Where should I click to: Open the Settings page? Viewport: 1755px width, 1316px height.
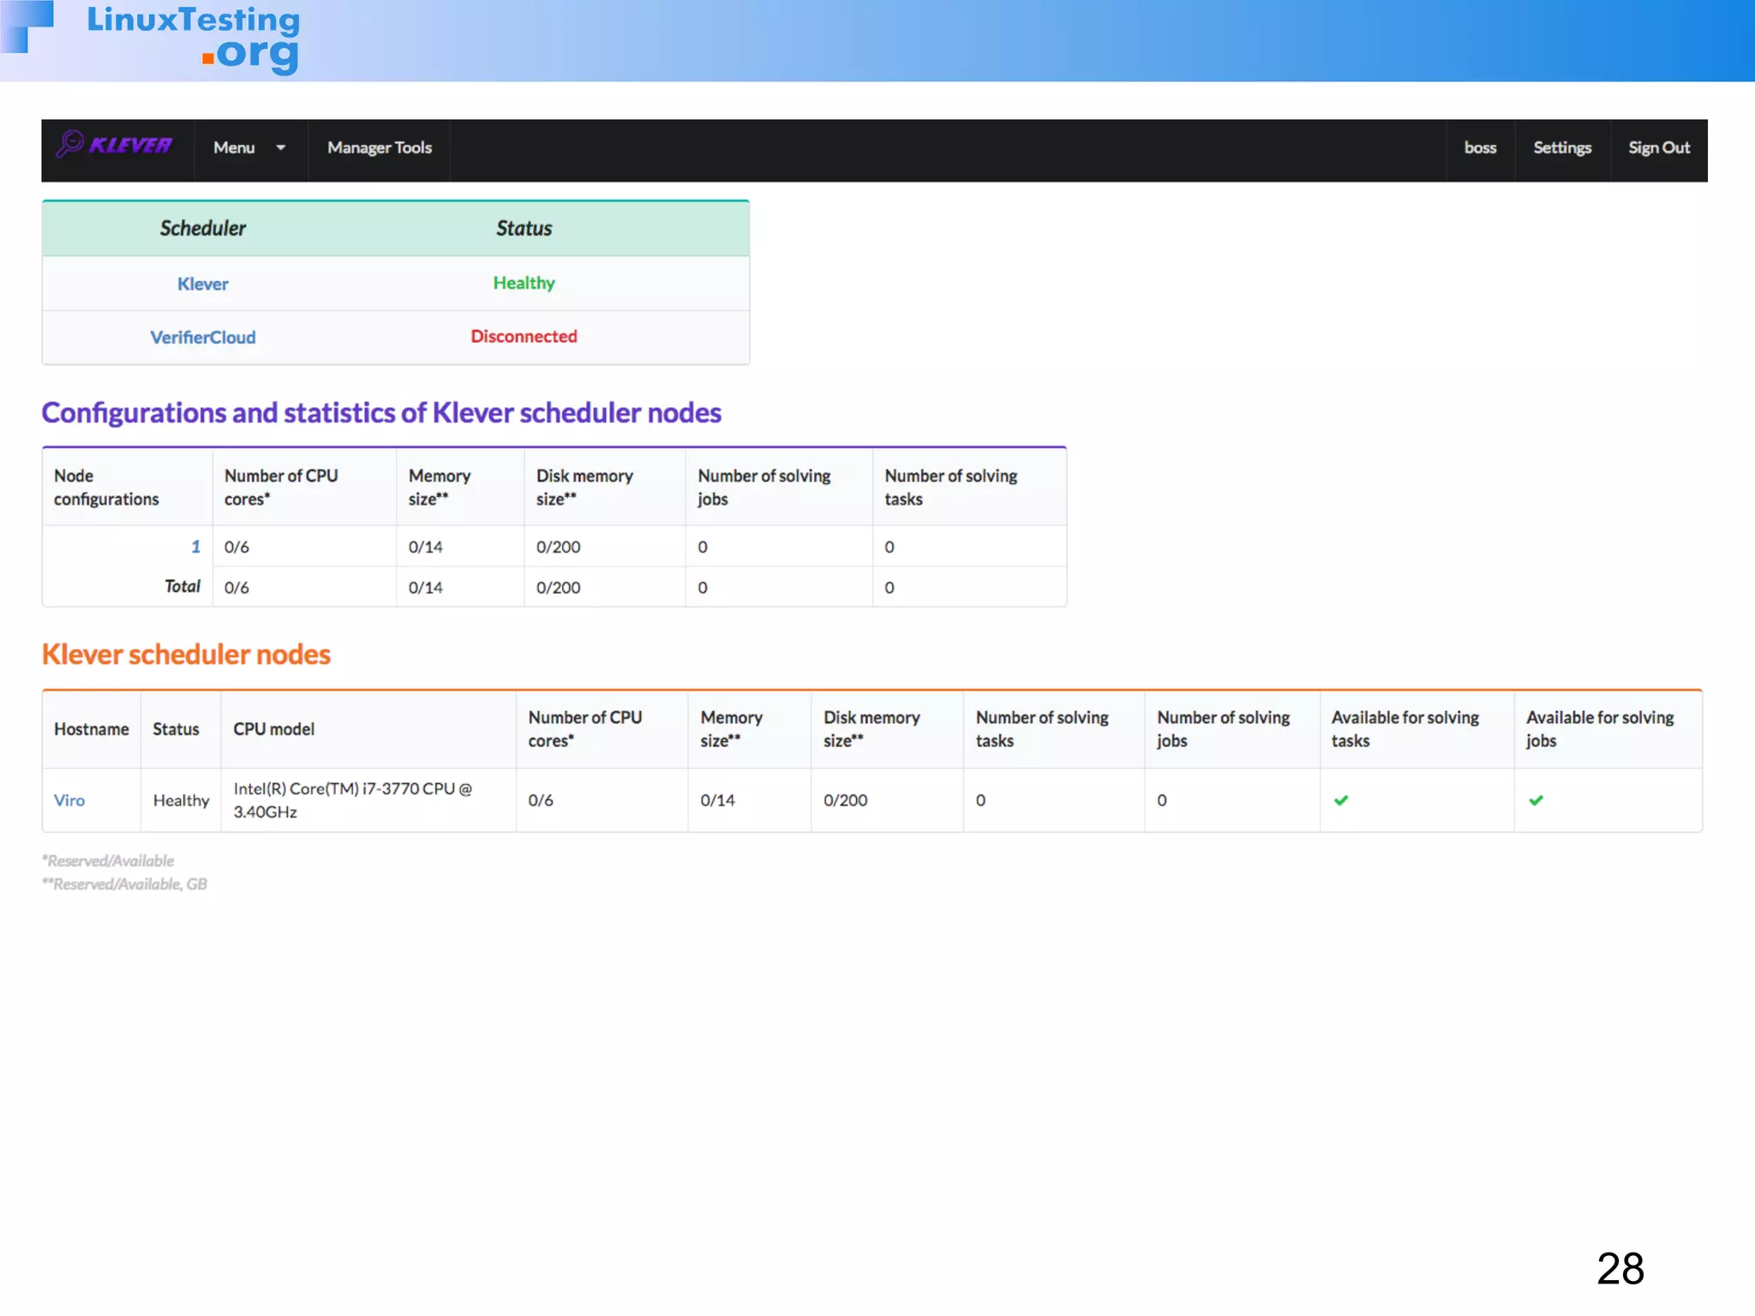[x=1561, y=147]
